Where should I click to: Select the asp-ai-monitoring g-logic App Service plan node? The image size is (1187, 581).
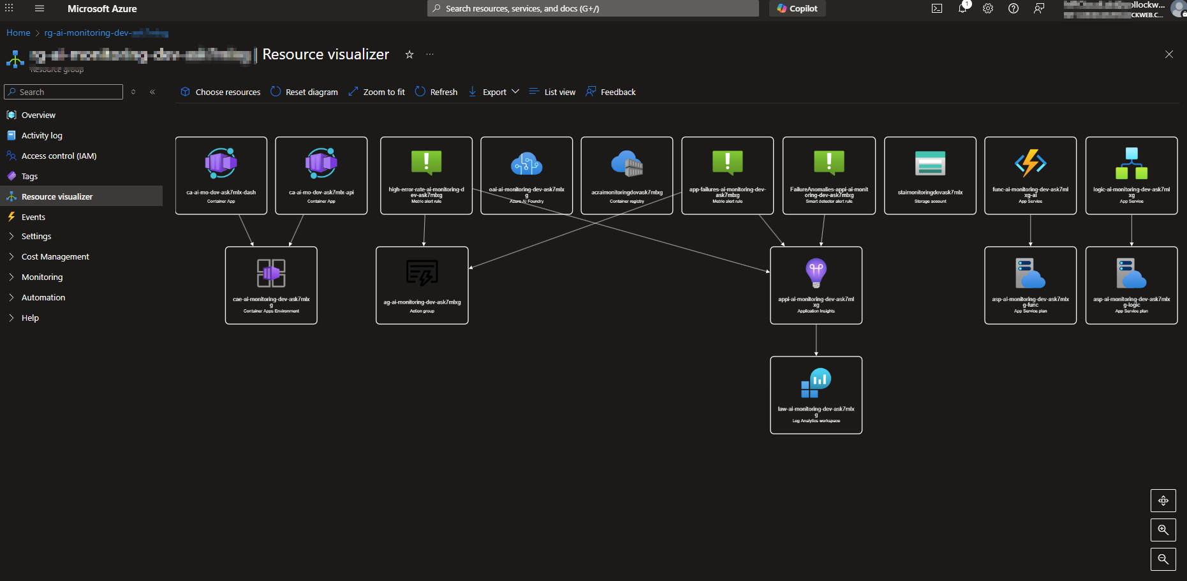point(1132,285)
